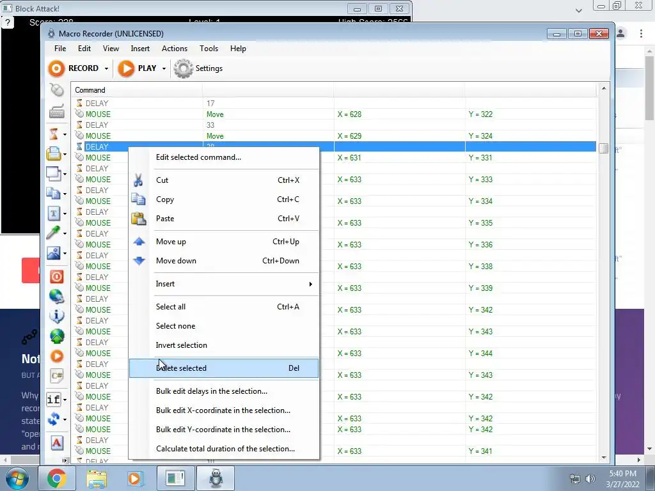
Task: Click the red 'A' label icon in the sidebar
Action: (x=57, y=442)
